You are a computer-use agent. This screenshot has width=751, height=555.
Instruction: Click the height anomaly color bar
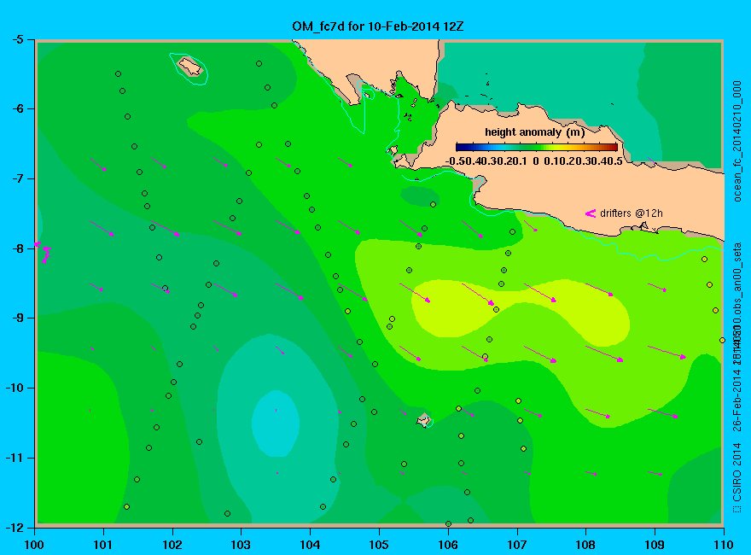(x=537, y=147)
